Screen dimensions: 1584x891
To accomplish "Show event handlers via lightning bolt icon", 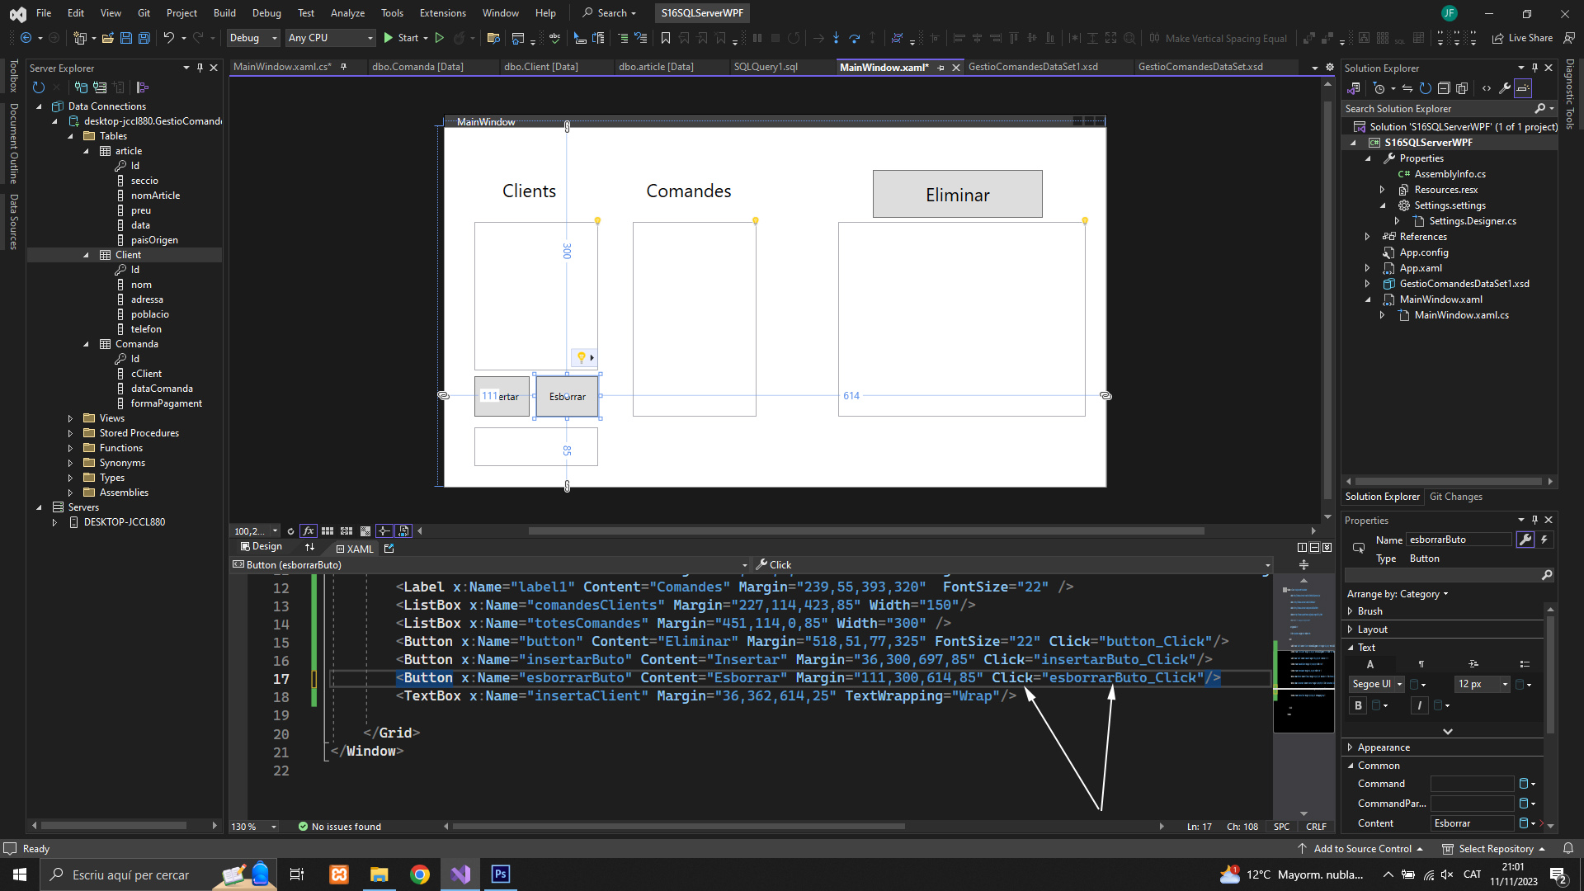I will coord(1544,540).
